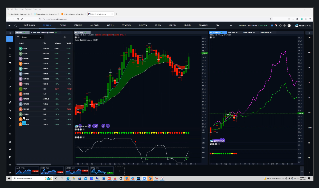Select the 1MTH timeframe in right sidebar
Image resolution: width=319 pixels, height=188 pixels.
[x=310, y=128]
